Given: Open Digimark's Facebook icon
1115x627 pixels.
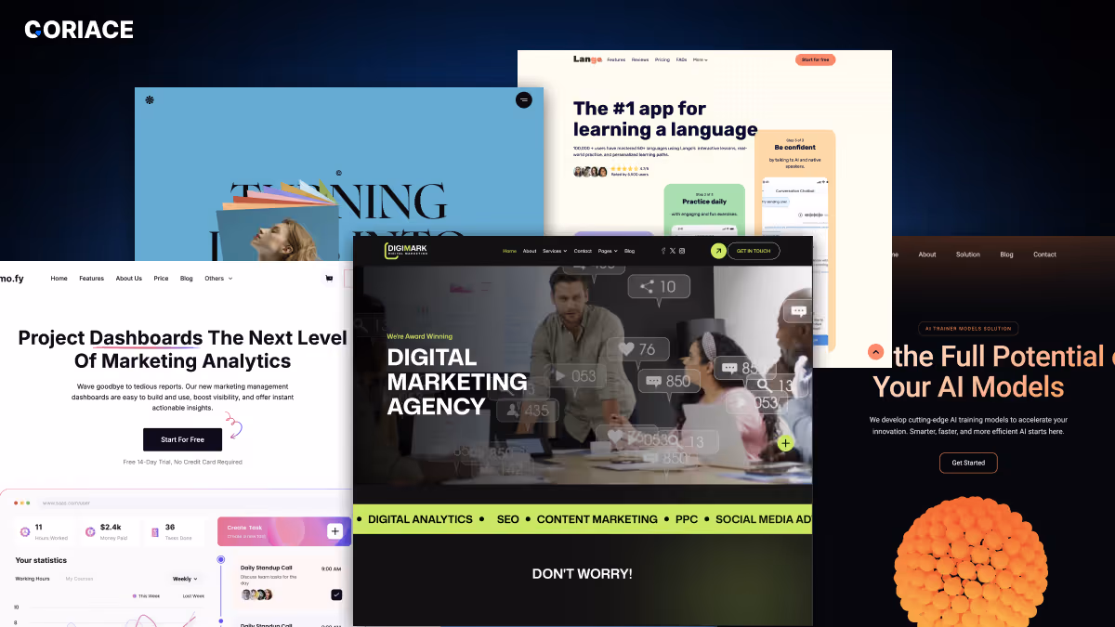Looking at the screenshot, I should (663, 251).
